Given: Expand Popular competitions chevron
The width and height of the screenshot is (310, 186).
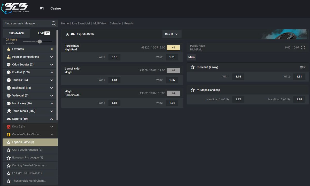Looking at the screenshot, I should (52, 57).
